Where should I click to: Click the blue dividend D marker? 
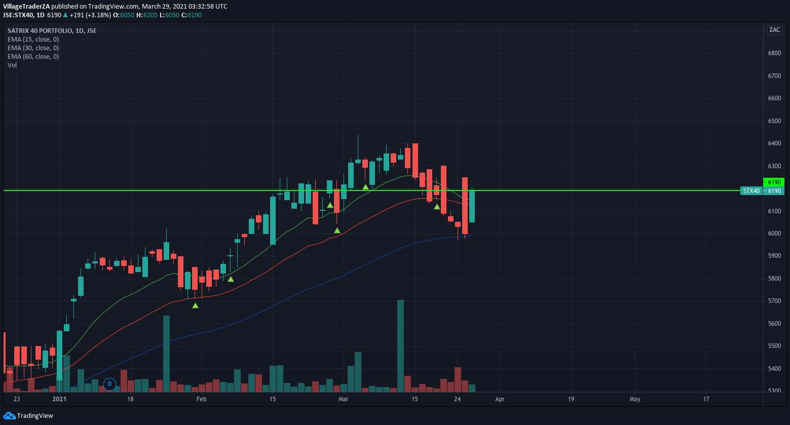pyautogui.click(x=109, y=384)
